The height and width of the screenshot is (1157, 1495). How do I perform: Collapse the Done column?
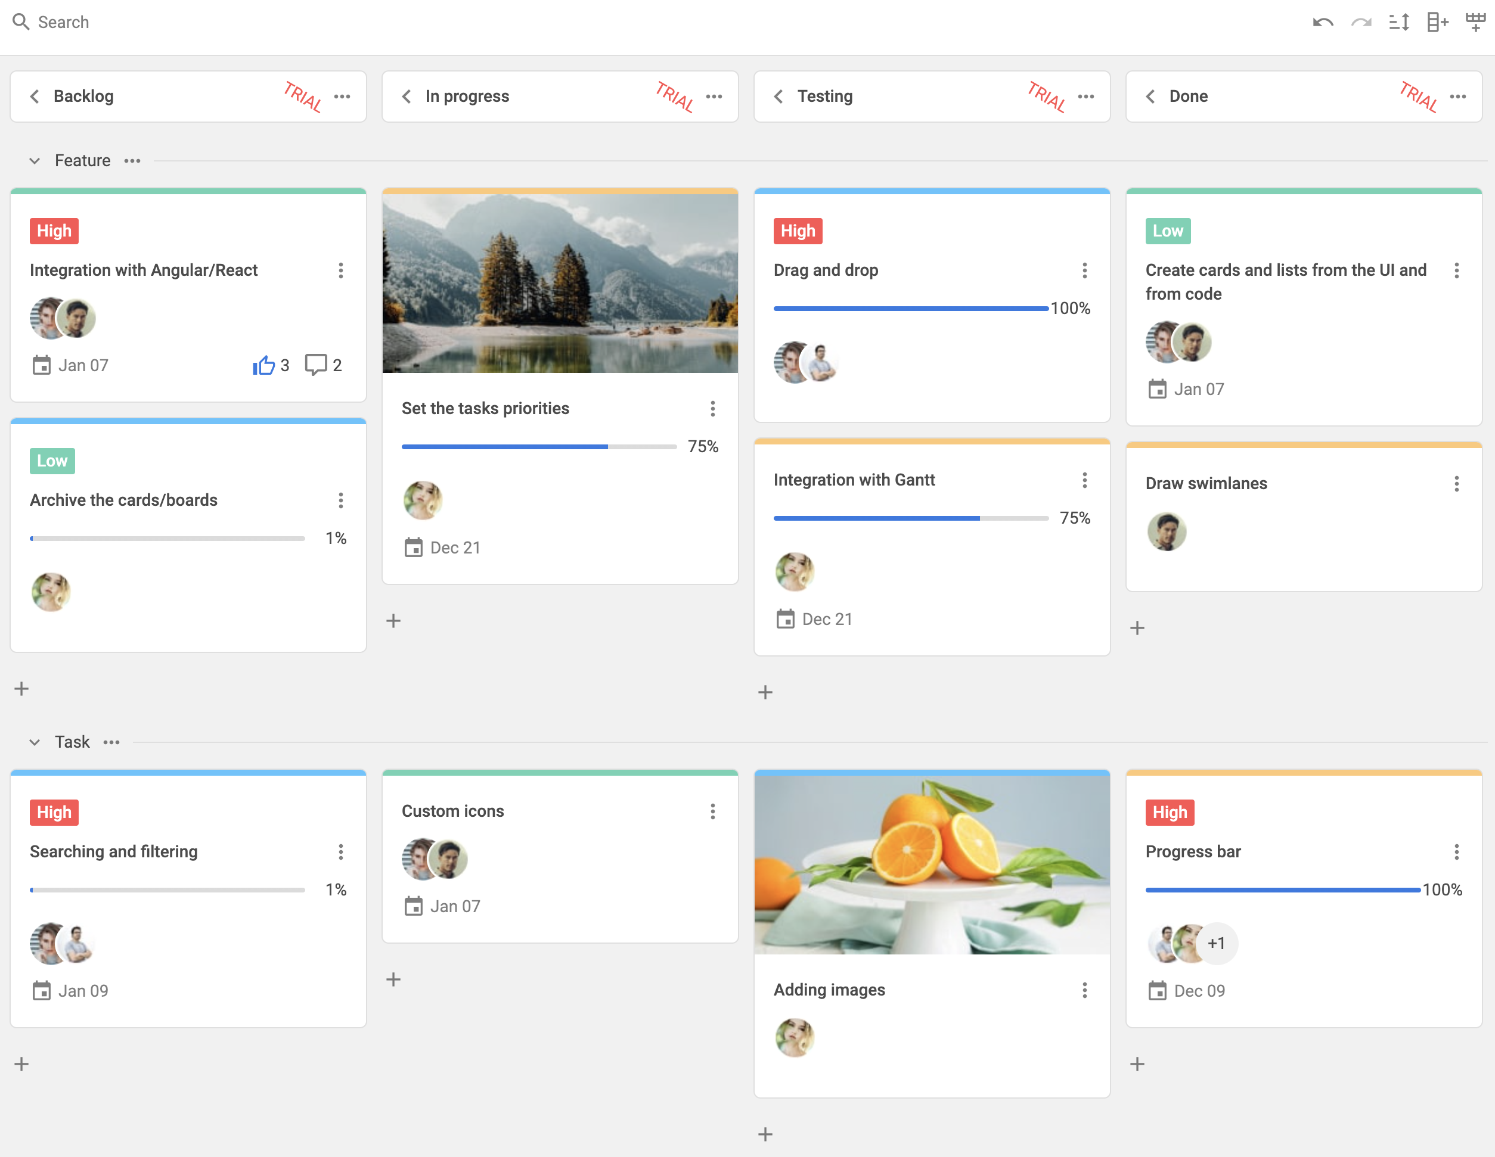click(1150, 97)
